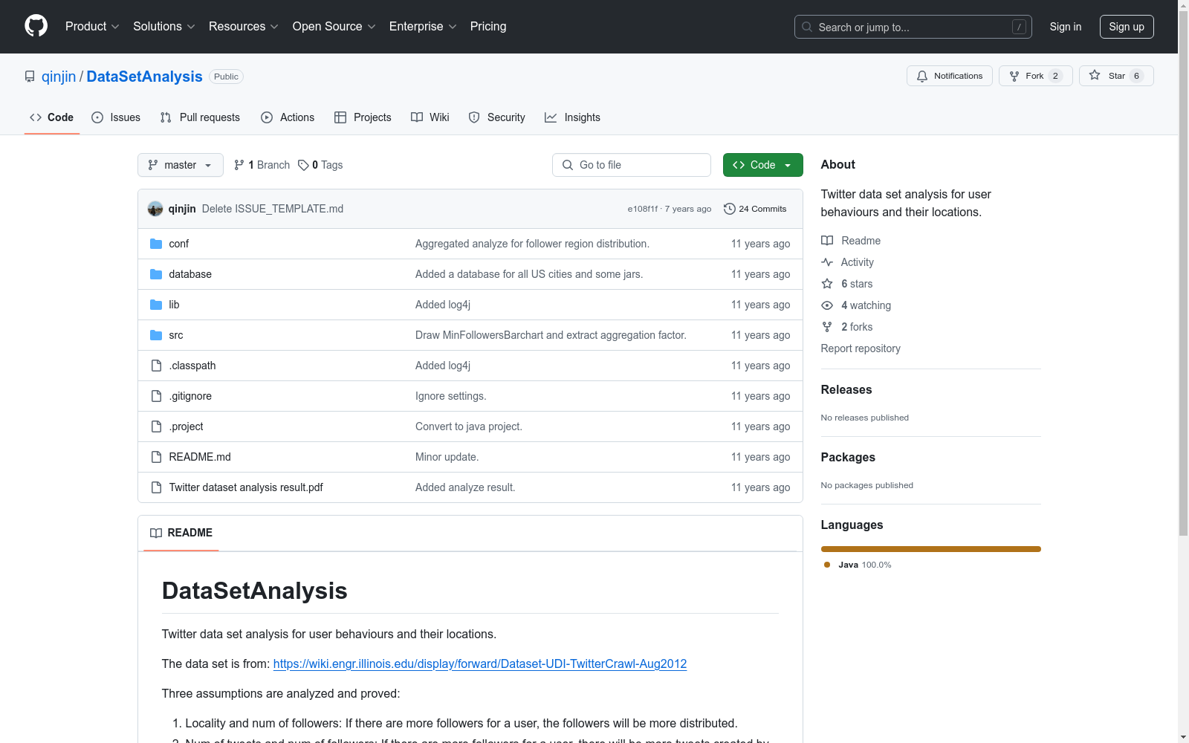The image size is (1189, 743).
Task: Click the book icon next to Readme
Action: tap(827, 241)
